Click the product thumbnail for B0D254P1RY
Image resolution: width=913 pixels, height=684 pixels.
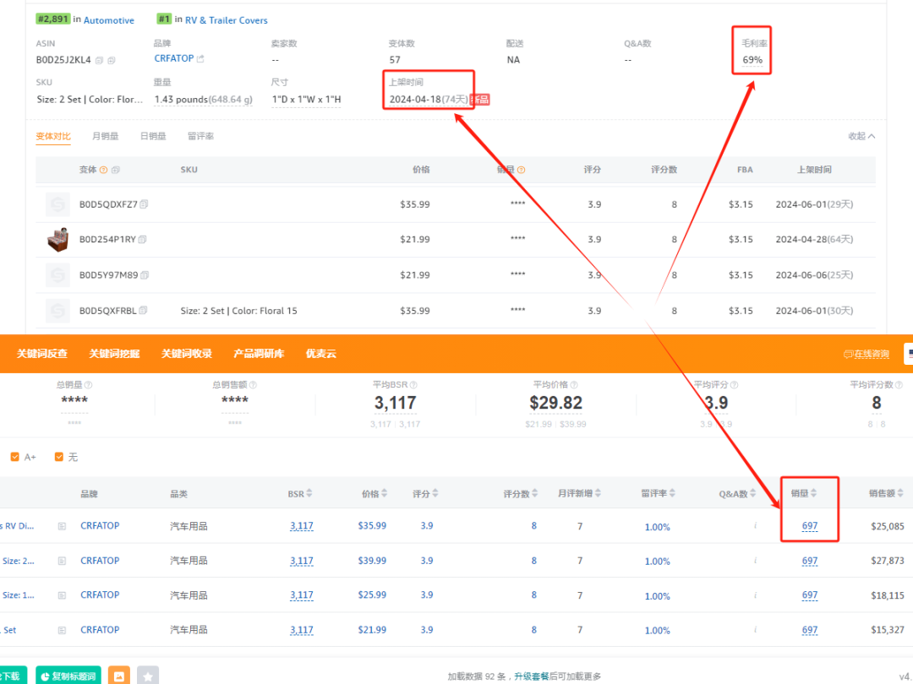pyautogui.click(x=57, y=240)
